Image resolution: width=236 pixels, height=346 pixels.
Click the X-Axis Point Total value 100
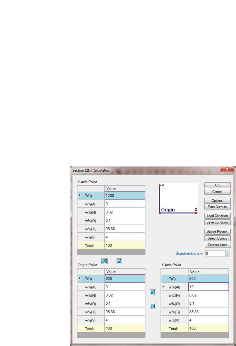click(x=208, y=328)
